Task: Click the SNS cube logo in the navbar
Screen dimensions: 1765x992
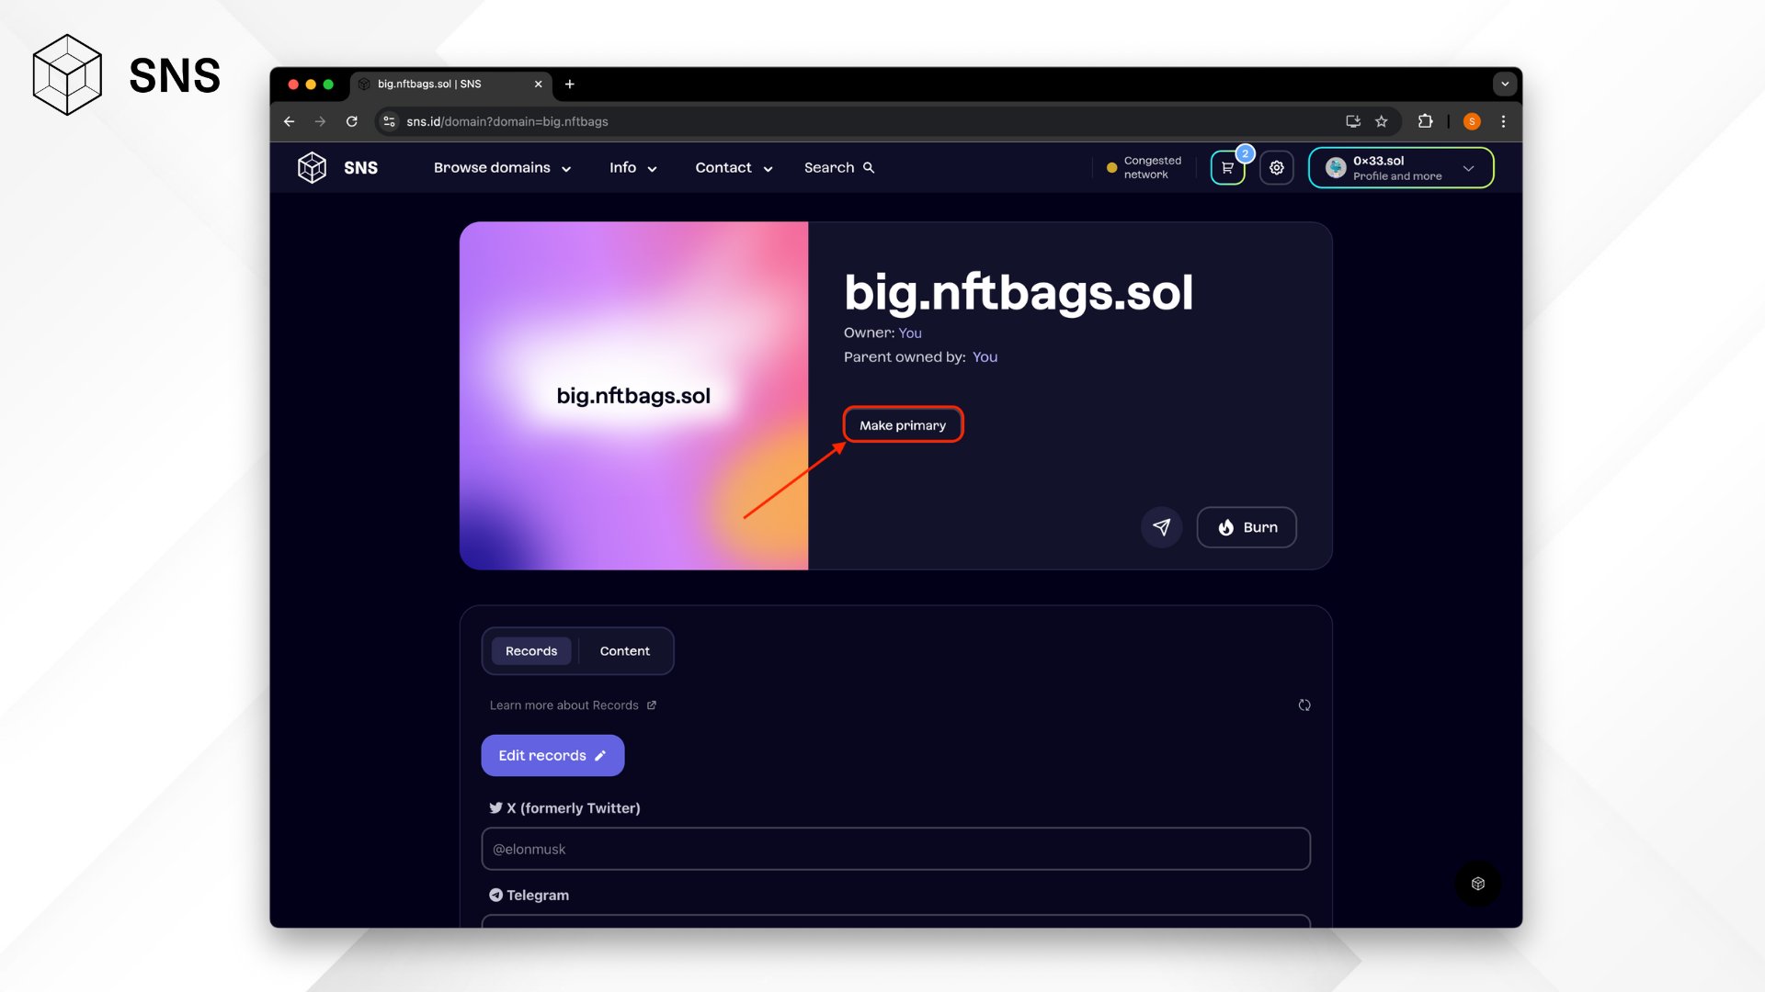Action: pyautogui.click(x=313, y=168)
